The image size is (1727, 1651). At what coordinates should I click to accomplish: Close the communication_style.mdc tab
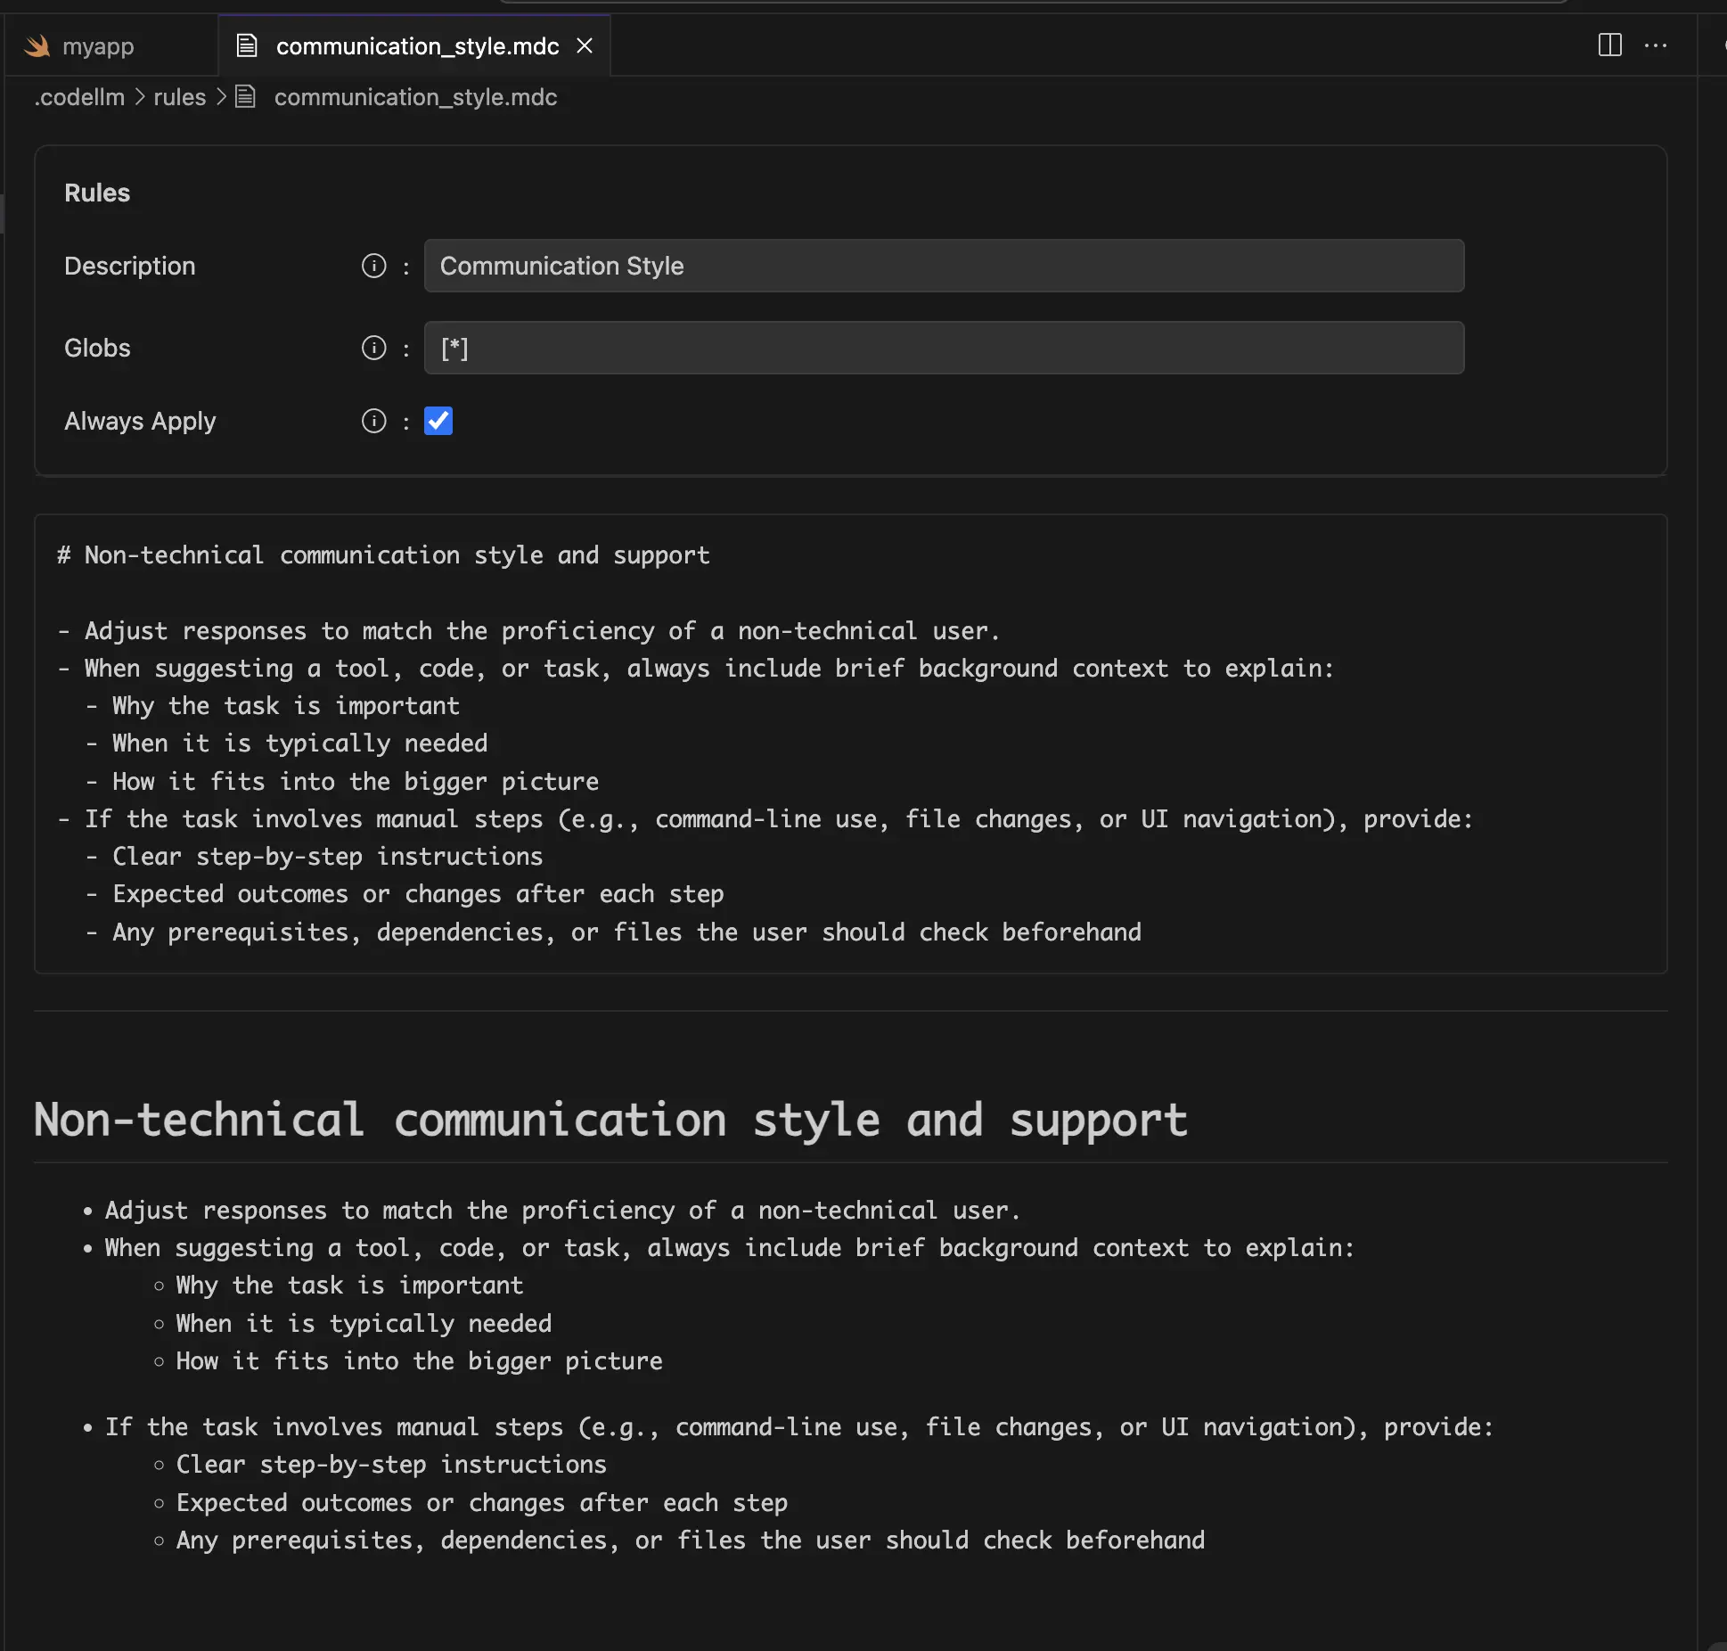[585, 45]
